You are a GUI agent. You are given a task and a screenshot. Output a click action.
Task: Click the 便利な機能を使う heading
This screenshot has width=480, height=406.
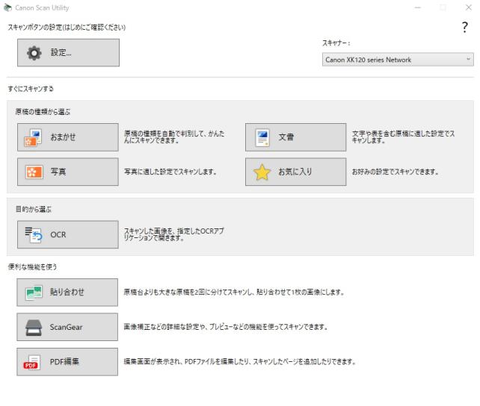point(32,266)
